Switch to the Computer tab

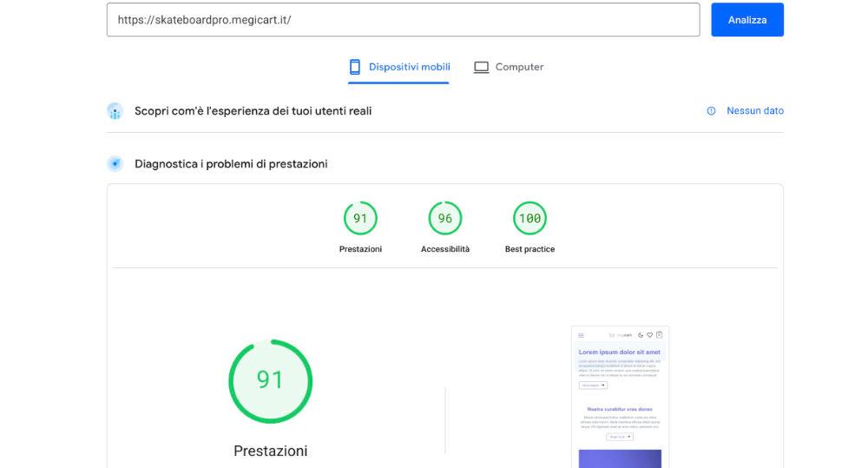coord(508,67)
